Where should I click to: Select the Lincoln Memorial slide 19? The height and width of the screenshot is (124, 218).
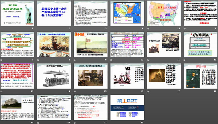[18, 107]
